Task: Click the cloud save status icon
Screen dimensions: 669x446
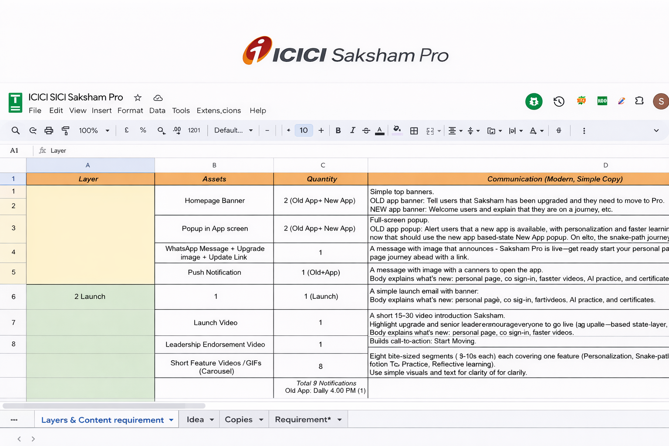Action: tap(158, 98)
